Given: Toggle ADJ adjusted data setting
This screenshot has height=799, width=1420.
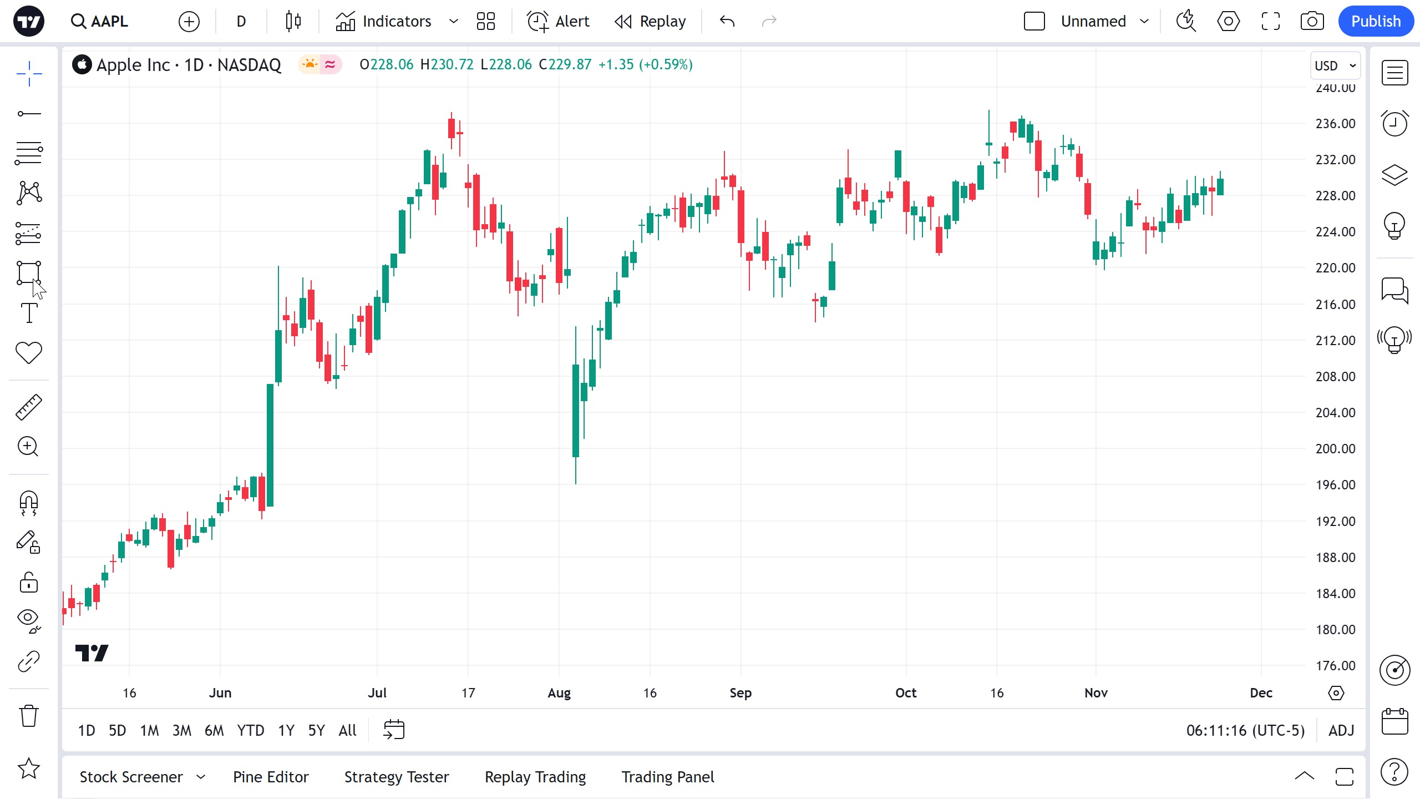Looking at the screenshot, I should click(x=1341, y=730).
